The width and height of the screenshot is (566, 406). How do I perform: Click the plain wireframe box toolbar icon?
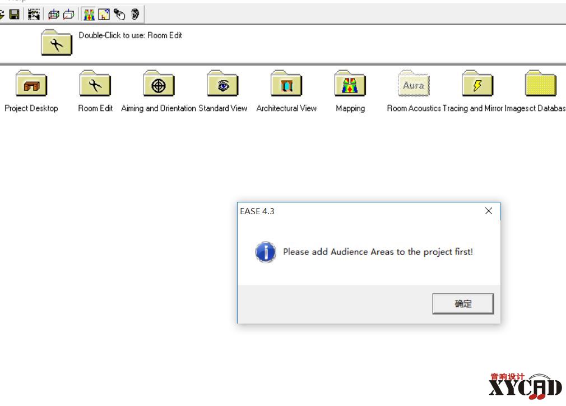point(68,15)
